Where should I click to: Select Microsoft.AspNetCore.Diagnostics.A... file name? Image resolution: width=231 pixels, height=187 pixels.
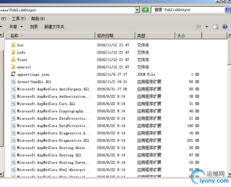54,133
